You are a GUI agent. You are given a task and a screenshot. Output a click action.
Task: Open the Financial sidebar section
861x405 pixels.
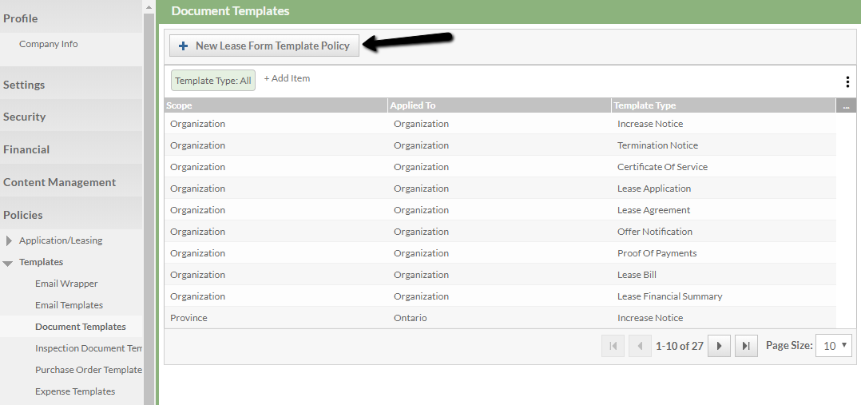pos(26,149)
